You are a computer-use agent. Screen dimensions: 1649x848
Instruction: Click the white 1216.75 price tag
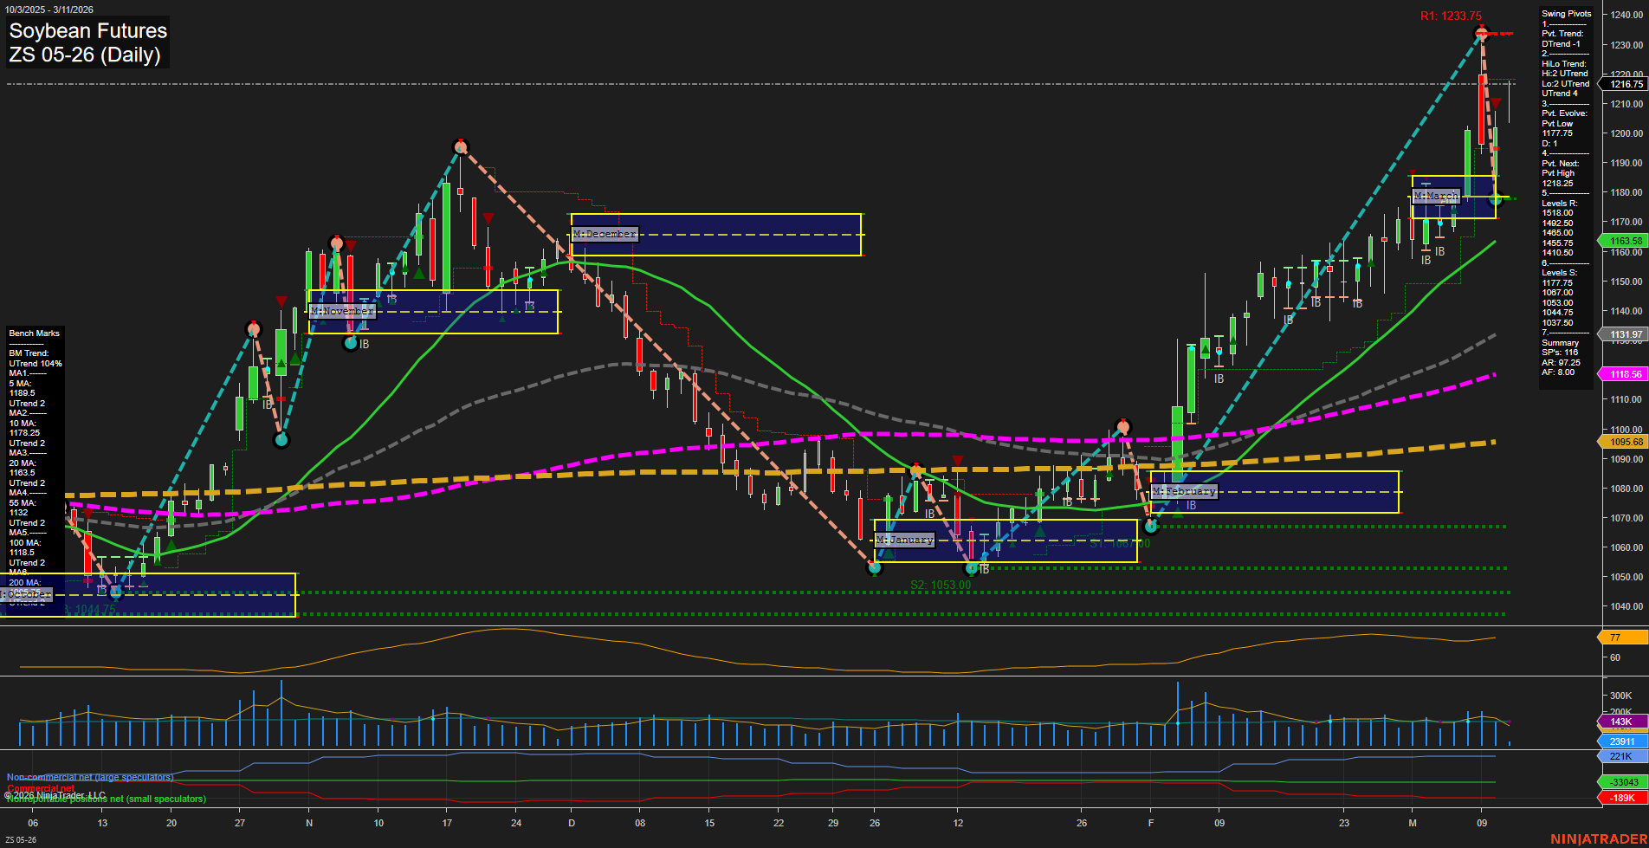point(1623,85)
